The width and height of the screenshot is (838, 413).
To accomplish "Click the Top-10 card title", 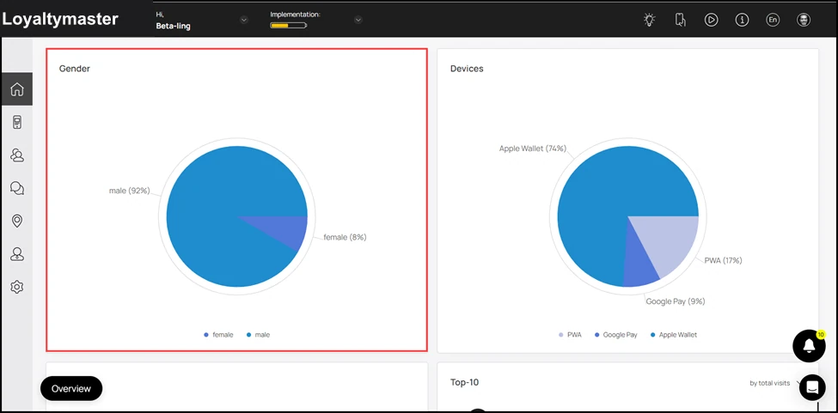I will pos(464,383).
